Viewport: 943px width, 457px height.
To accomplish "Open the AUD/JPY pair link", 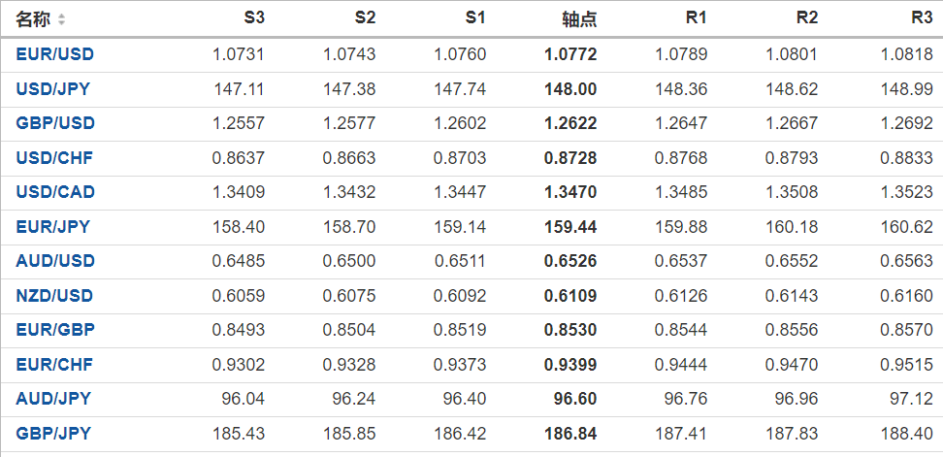I will [x=52, y=399].
